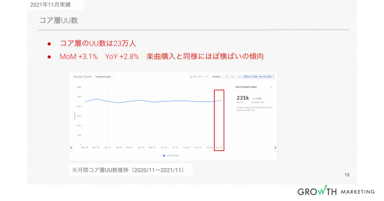Click the Nov '21 data point on line
Screen dimensions: 384x201
[x=220, y=100]
